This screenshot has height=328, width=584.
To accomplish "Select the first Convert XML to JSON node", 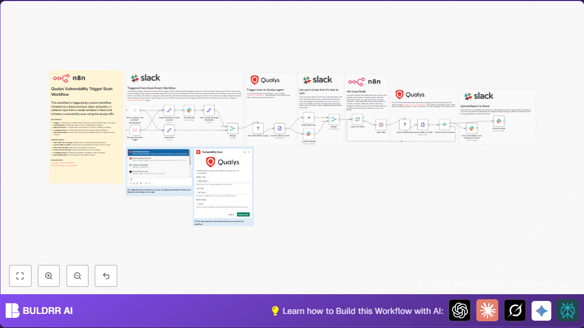I will 280,128.
